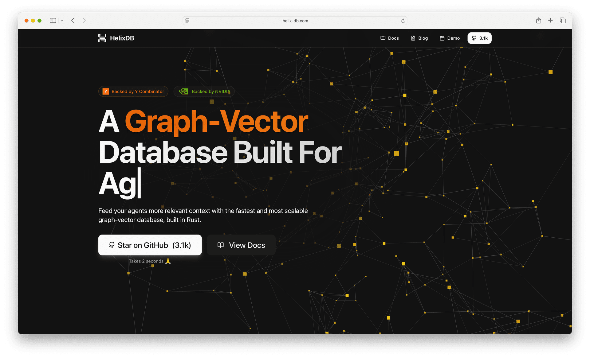Click the Star on GitHub button

pos(150,245)
